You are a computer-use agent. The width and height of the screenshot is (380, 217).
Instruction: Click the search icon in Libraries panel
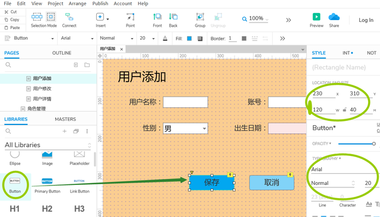tap(8, 131)
